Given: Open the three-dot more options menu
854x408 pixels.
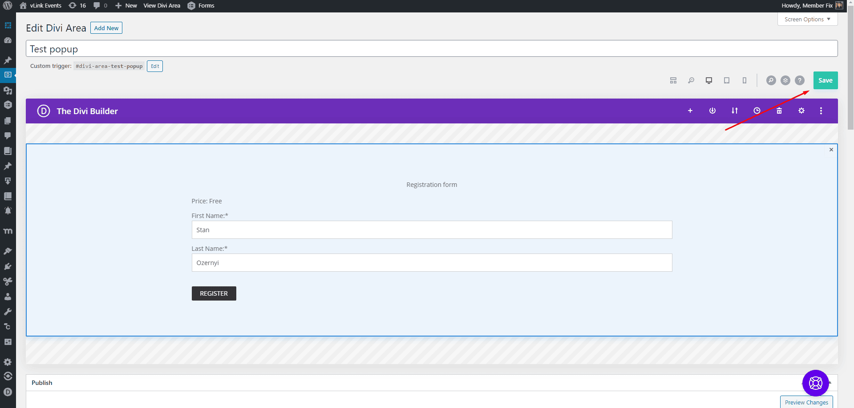Looking at the screenshot, I should tap(821, 111).
